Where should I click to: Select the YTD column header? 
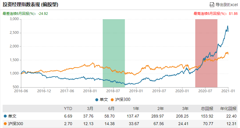point(68,109)
